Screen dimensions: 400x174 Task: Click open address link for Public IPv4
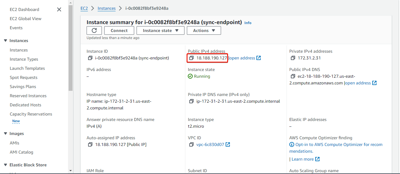coord(242,58)
